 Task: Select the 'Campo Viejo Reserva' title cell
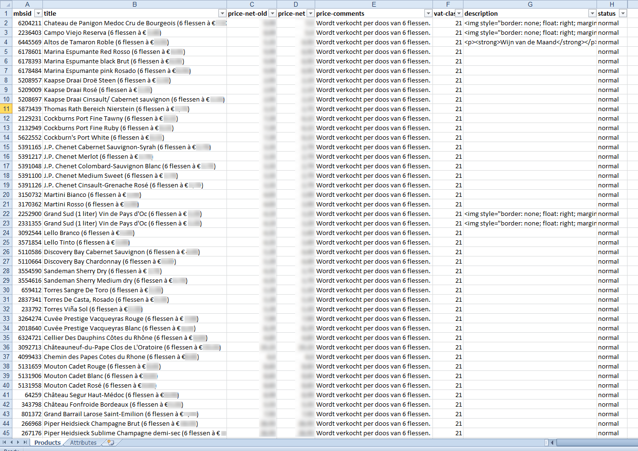click(134, 32)
